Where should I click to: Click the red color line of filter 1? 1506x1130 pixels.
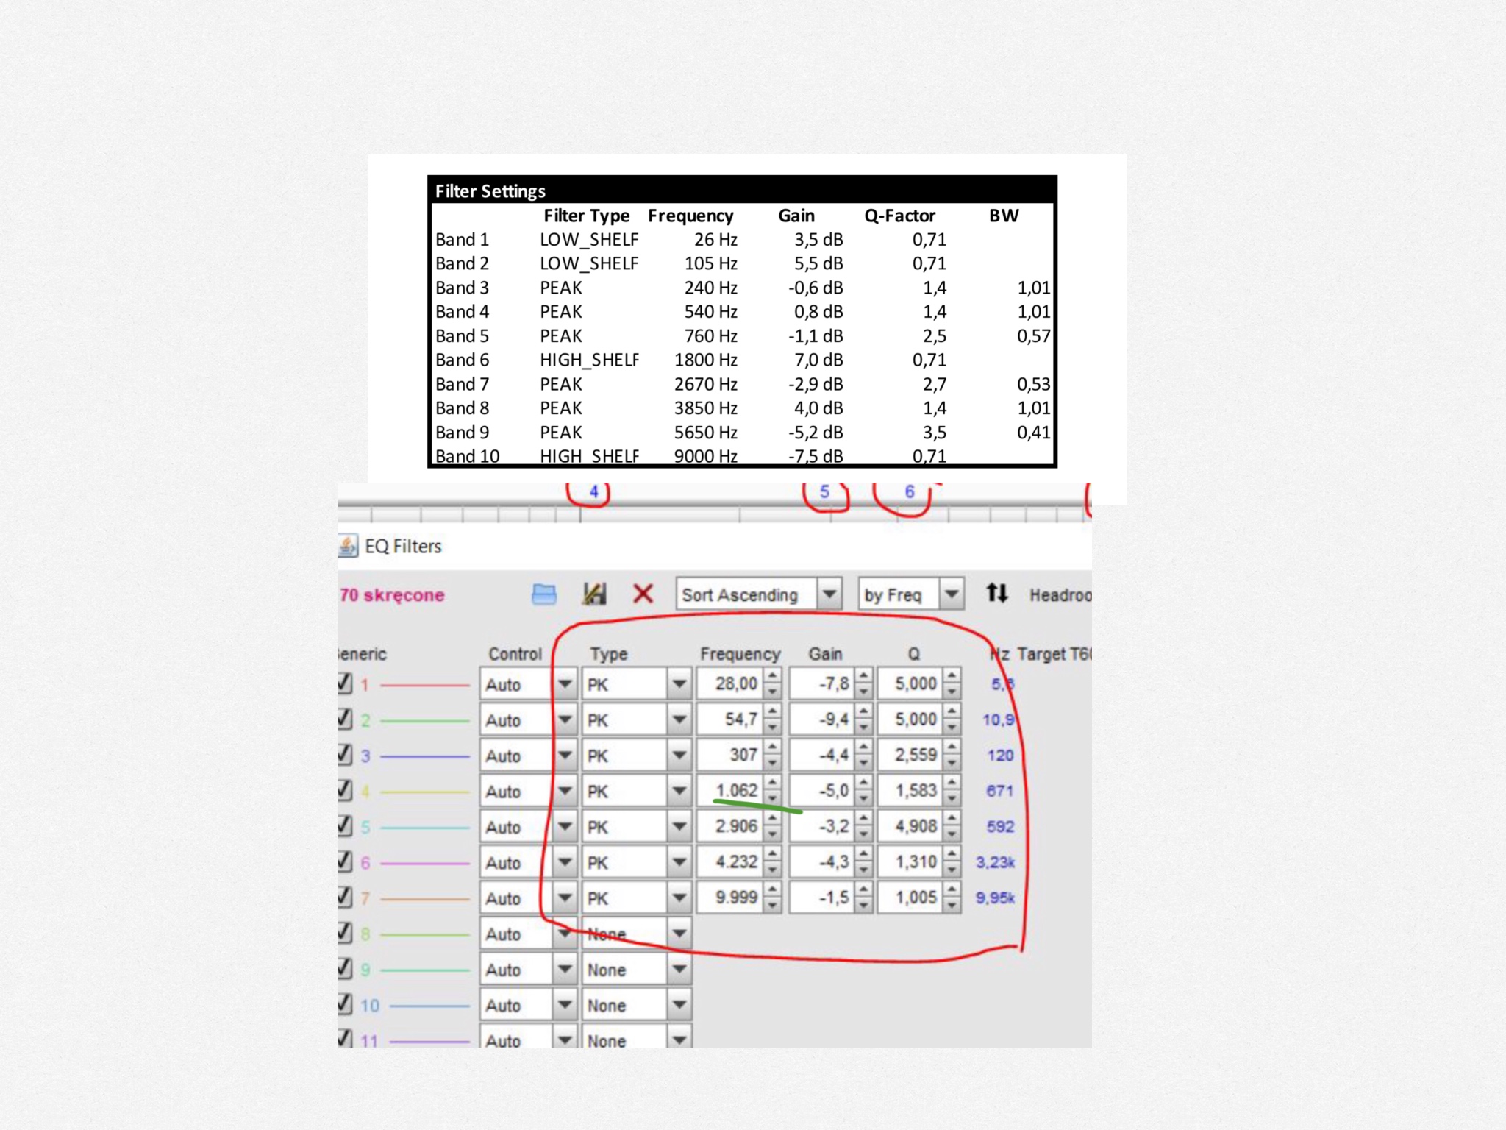click(425, 685)
